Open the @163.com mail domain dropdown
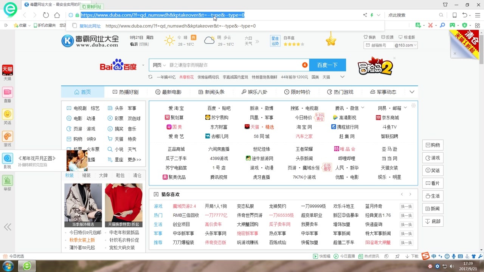 (405, 45)
